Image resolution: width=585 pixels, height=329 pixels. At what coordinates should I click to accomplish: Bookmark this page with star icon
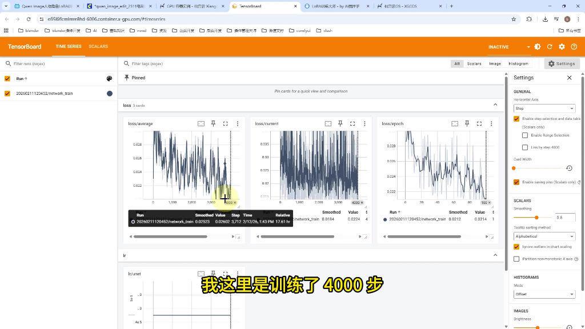pos(514,19)
